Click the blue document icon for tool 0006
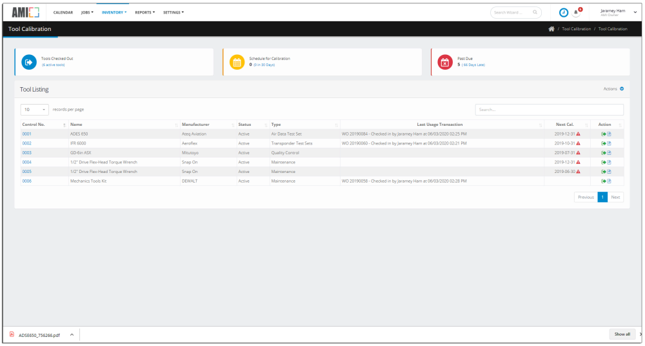 pos(610,181)
